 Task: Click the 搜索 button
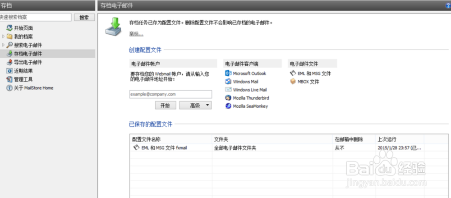[x=84, y=17]
